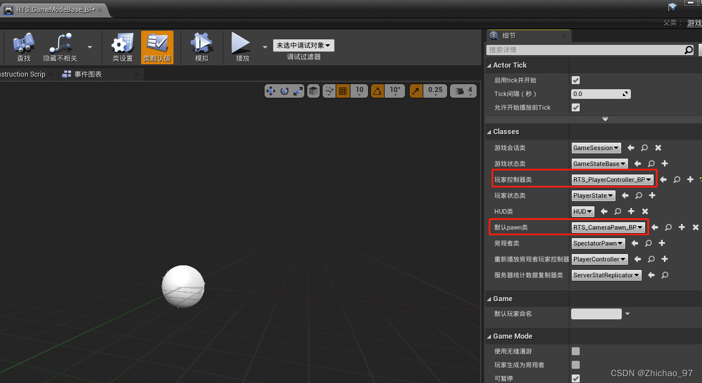Image resolution: width=702 pixels, height=383 pixels.
Task: Collapse the Classes section
Action: tap(489, 131)
